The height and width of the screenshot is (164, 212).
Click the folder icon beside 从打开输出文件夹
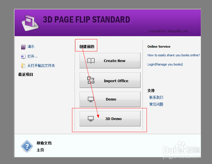[23, 65]
